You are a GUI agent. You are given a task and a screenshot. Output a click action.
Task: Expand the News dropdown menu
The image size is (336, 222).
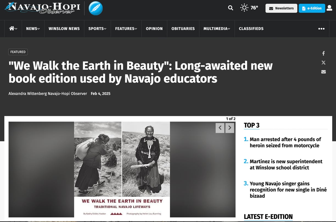pos(33,29)
